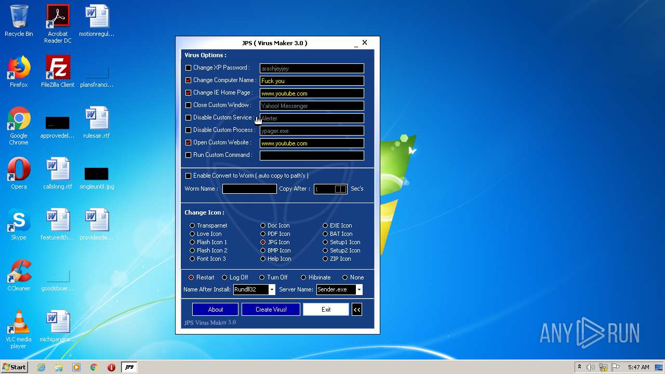Choose EXE Icon radio option
665x374 pixels.
[325, 225]
